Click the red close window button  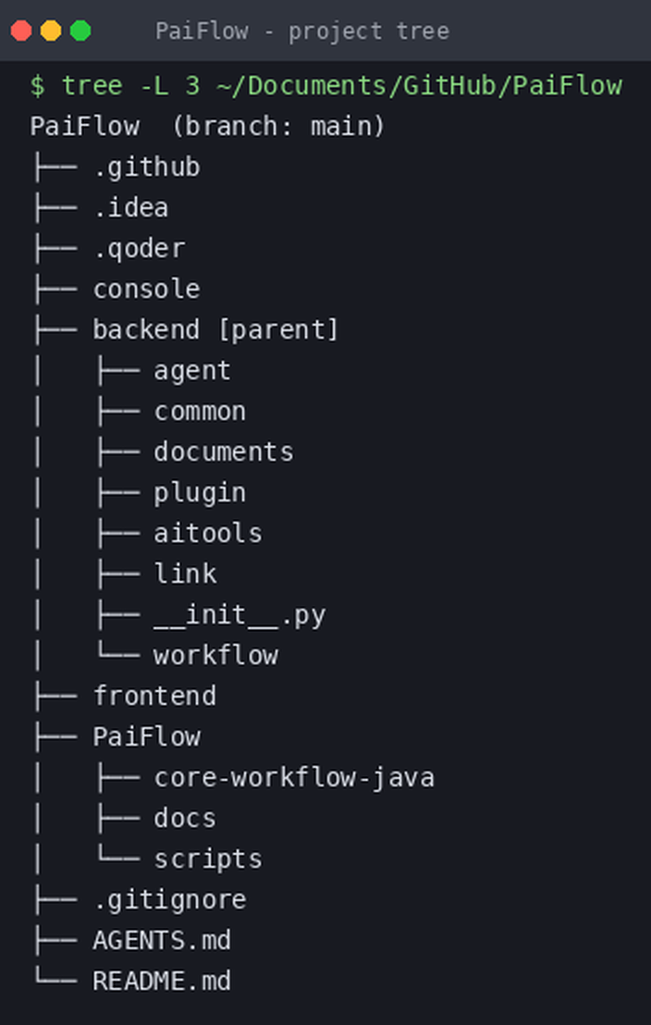coord(21,31)
